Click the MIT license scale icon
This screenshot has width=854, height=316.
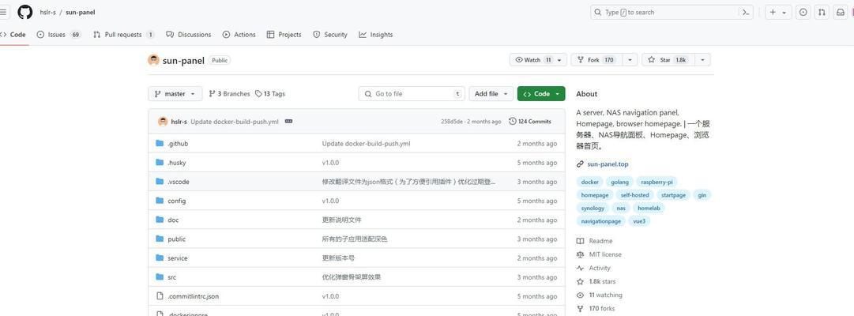pyautogui.click(x=580, y=254)
